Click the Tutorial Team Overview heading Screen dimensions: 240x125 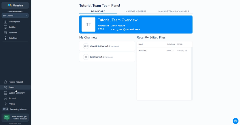pyautogui.click(x=118, y=20)
